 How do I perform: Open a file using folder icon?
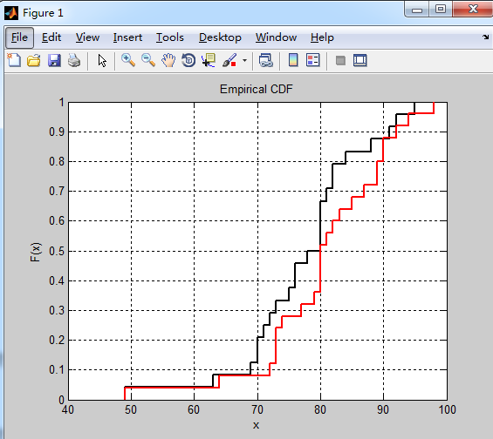[34, 60]
